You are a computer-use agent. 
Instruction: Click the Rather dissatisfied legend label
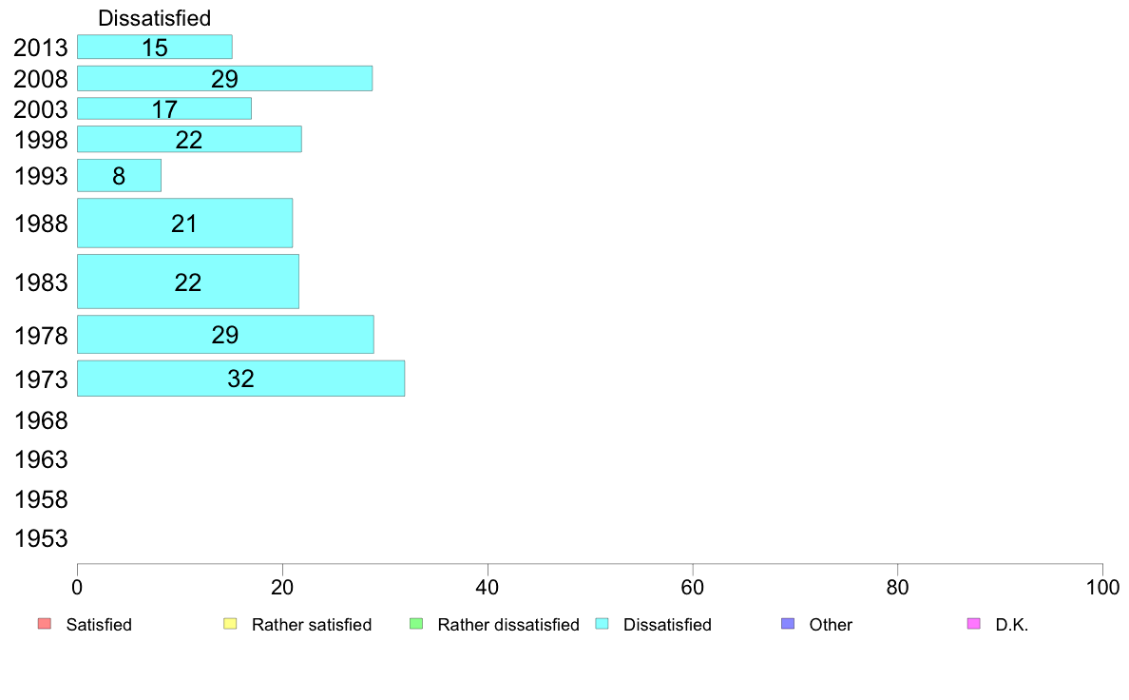click(x=507, y=625)
